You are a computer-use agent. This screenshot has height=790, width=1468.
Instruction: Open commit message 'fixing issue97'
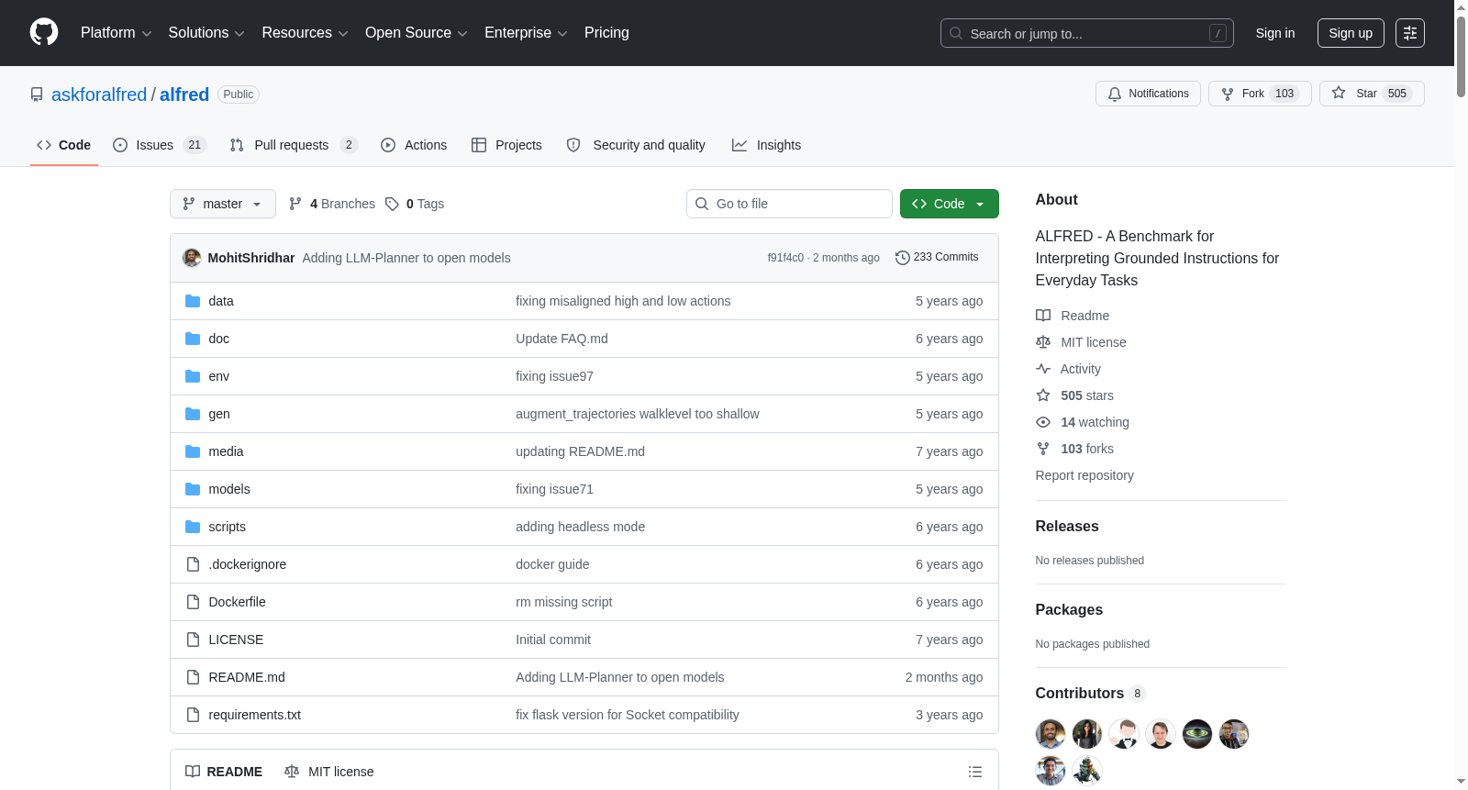point(554,376)
